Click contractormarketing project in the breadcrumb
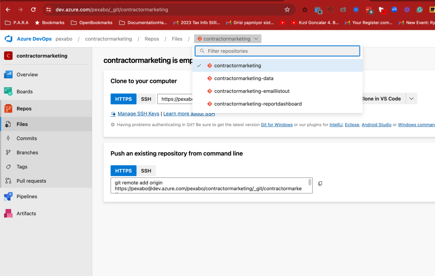The width and height of the screenshot is (435, 276). pyautogui.click(x=108, y=39)
